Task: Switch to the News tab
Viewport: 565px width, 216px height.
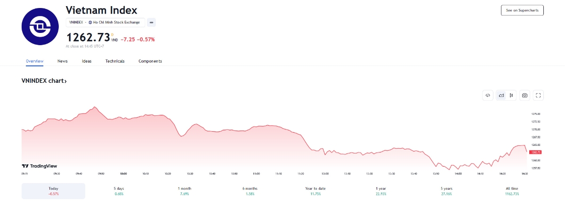Action: pyautogui.click(x=63, y=61)
